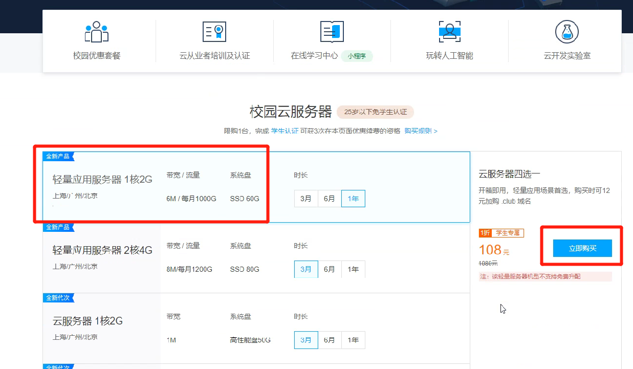The image size is (633, 369).
Task: Select the 轻量应用服务器 2核4G product title
Action: click(102, 250)
